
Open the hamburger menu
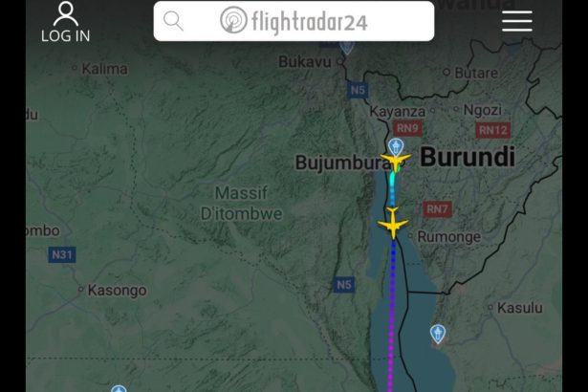pos(516,21)
